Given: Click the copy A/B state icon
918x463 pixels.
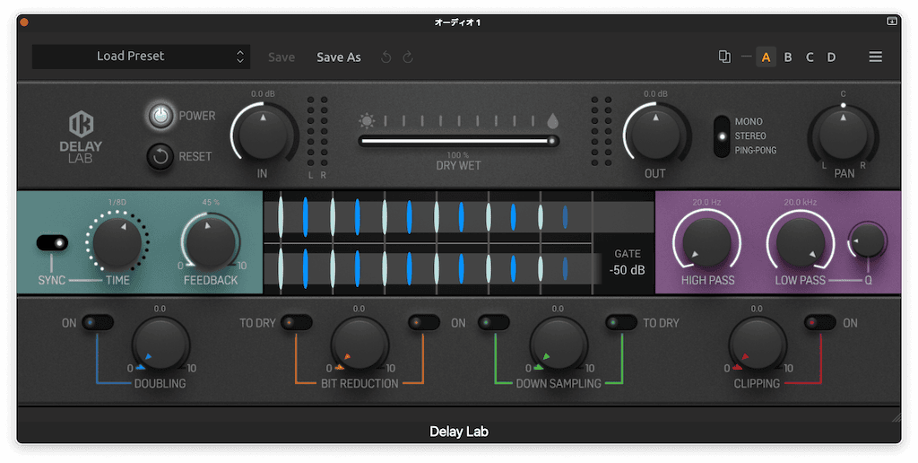Looking at the screenshot, I should pos(724,57).
